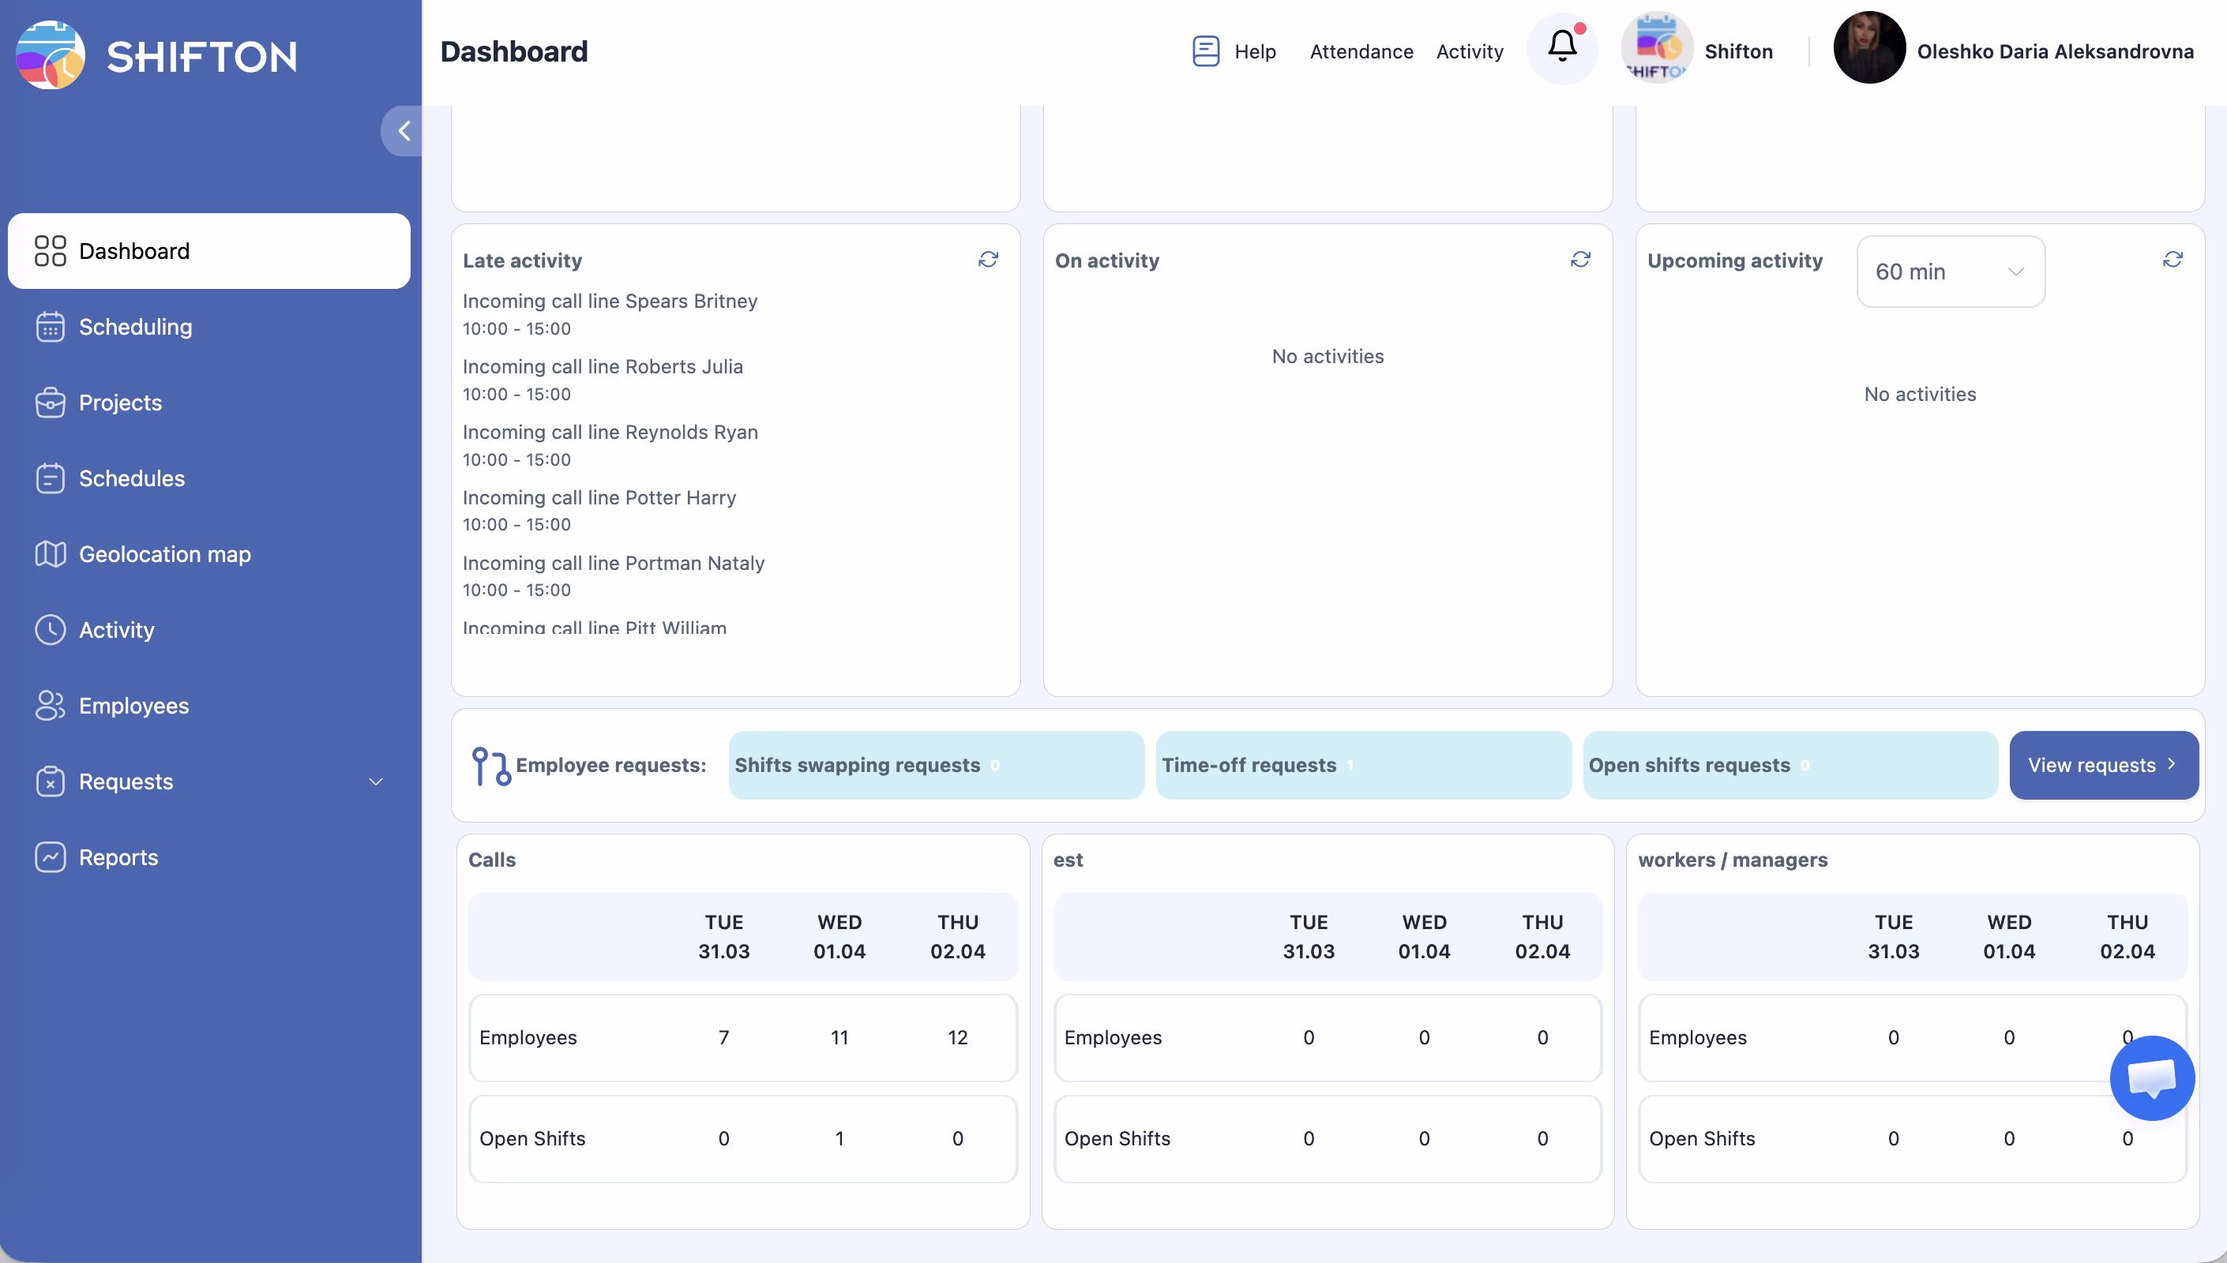Click Incoming call line Spears Britney entry

click(609, 301)
